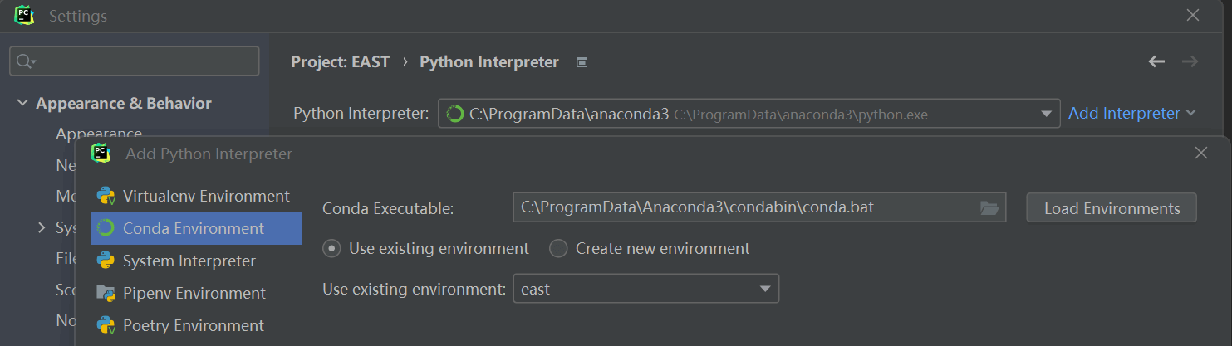1232x346 pixels.
Task: Open the Python Interpreter path dropdown
Action: [749, 114]
